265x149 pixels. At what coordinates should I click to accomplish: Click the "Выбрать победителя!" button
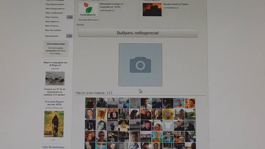click(x=138, y=33)
